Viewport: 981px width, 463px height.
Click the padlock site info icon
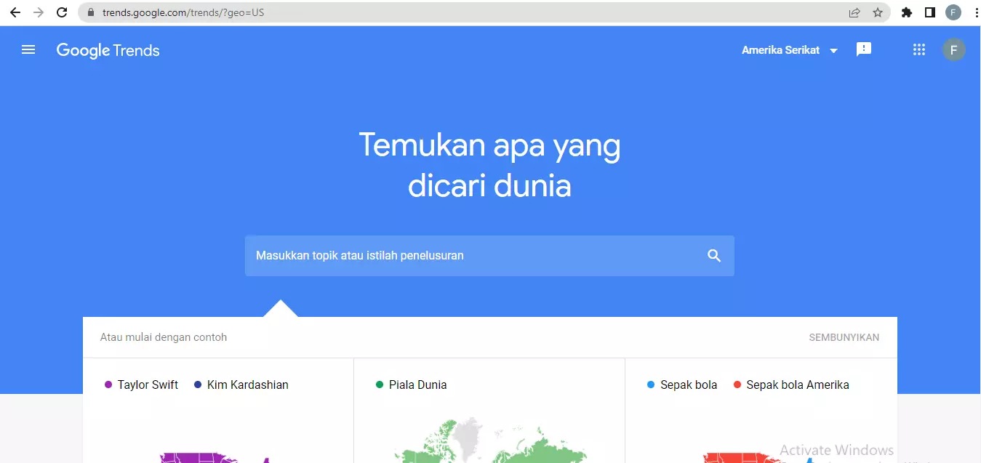91,12
